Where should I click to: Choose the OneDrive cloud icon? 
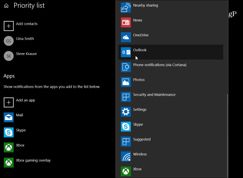[x=126, y=37]
